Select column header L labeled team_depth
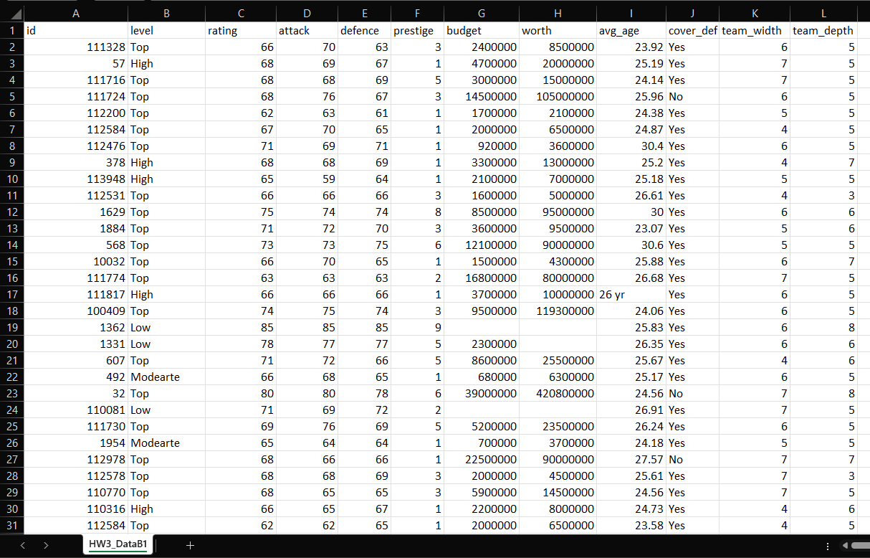The image size is (870, 558). [x=822, y=13]
